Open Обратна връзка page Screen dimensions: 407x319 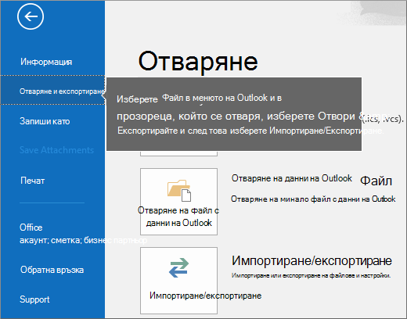click(x=52, y=270)
